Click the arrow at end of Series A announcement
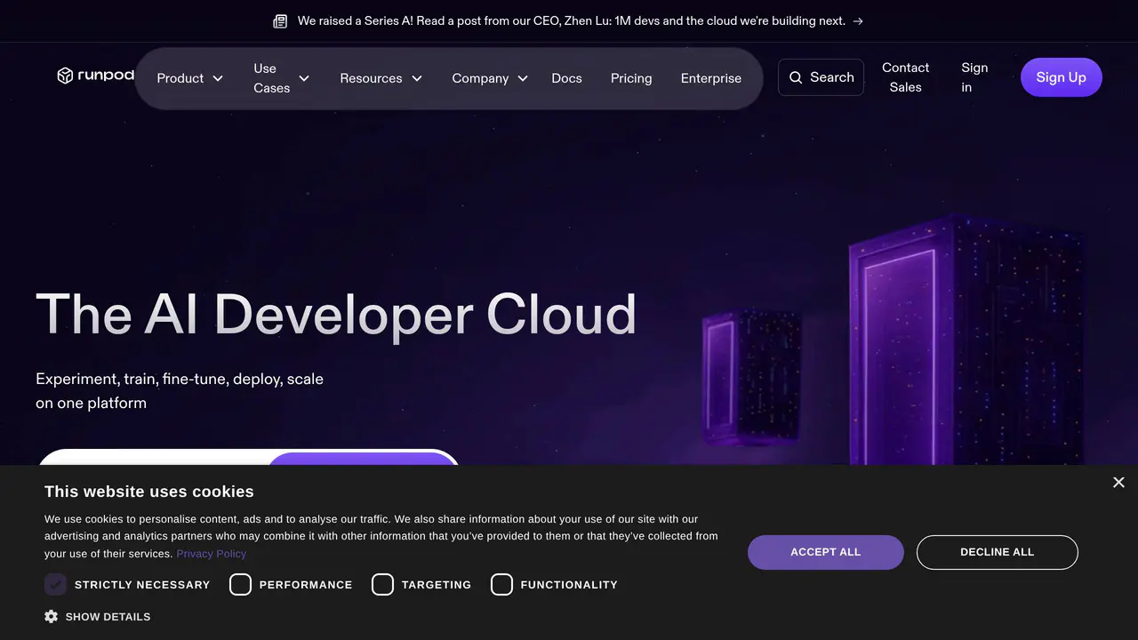1138x640 pixels. click(x=858, y=21)
